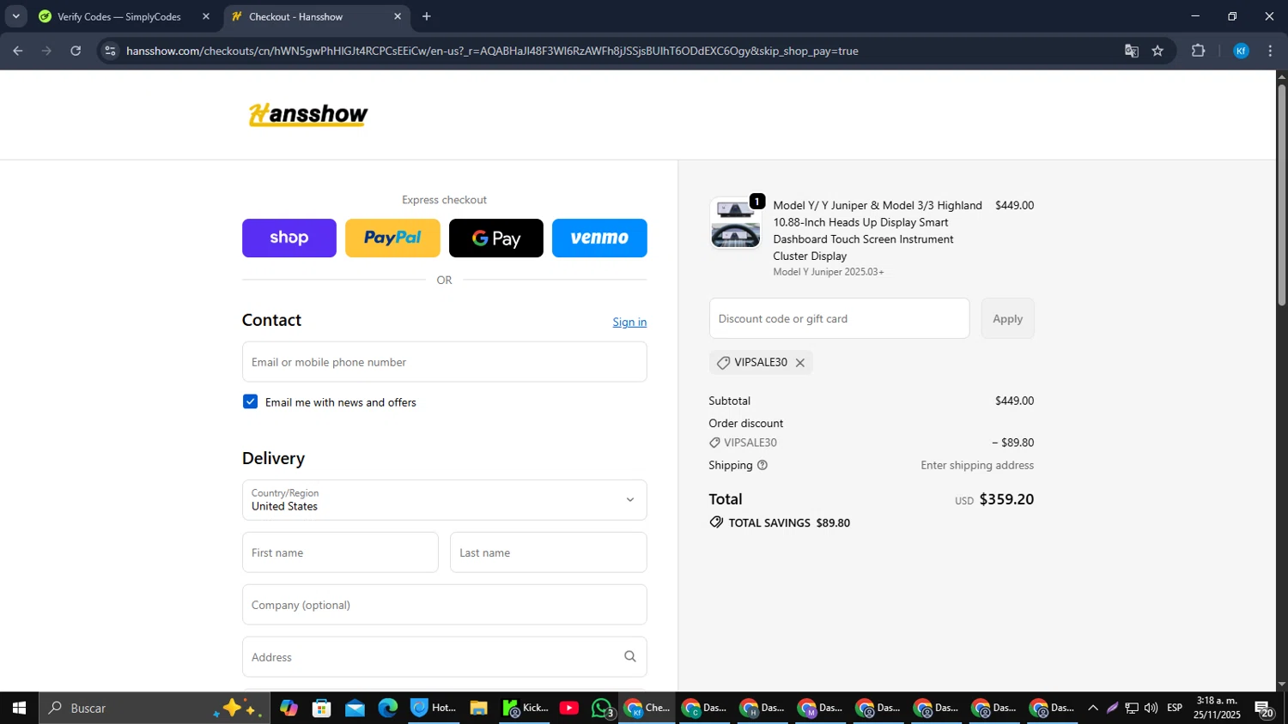This screenshot has width=1288, height=724.
Task: Open the Mail app in taskbar
Action: (x=355, y=708)
